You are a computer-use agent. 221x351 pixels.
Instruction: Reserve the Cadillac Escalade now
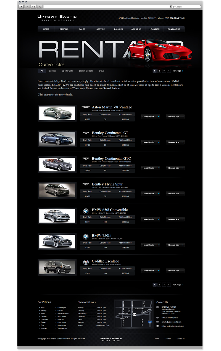pos(175,271)
